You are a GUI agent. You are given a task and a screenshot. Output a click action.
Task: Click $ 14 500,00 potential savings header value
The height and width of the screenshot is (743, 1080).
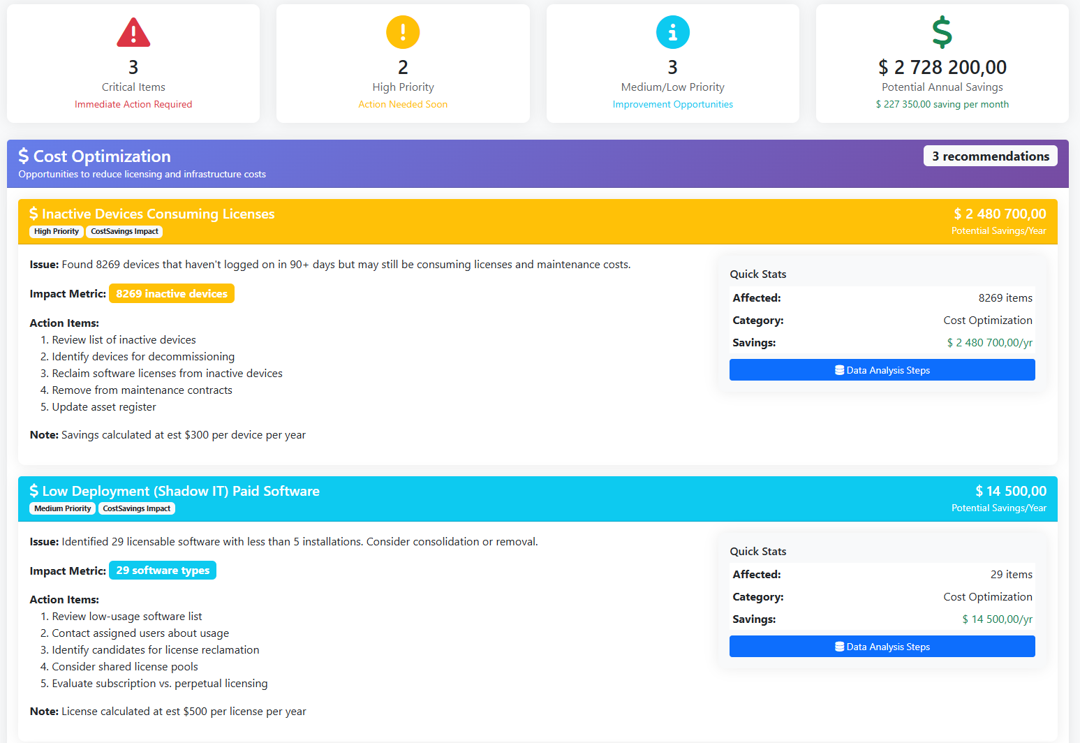click(x=1011, y=491)
